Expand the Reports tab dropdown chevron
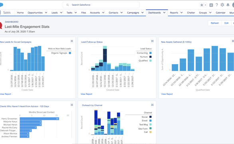This screenshot has width=234, height=144. click(x=181, y=13)
